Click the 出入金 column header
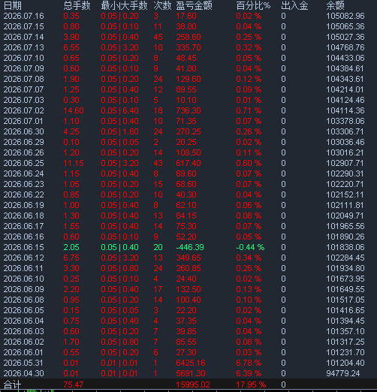Viewport: 377px width, 392px height. (294, 5)
